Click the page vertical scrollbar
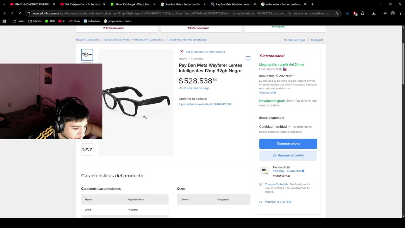Viewport: 405px width, 228px height. click(403, 63)
